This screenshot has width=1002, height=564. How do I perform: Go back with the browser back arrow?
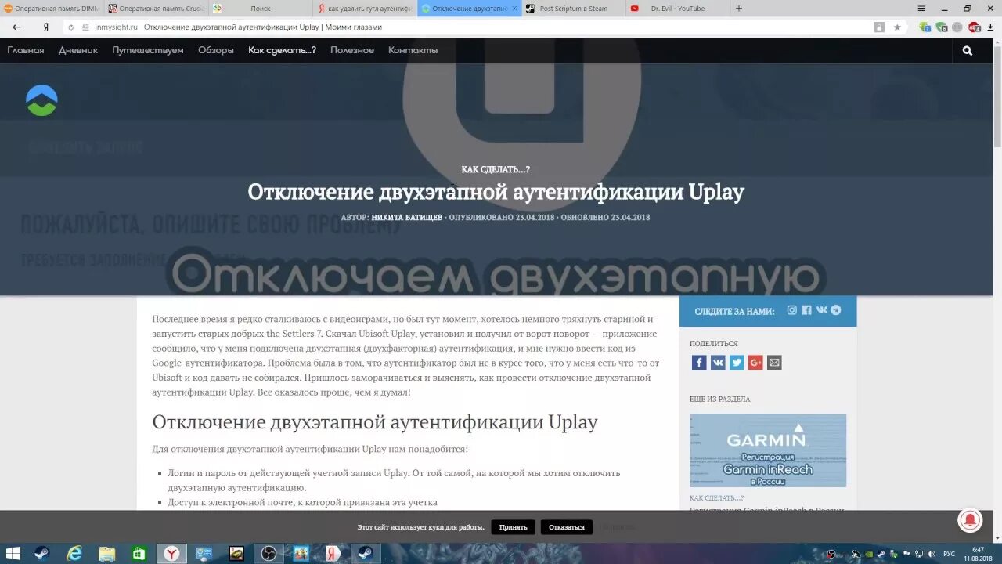pyautogui.click(x=16, y=27)
